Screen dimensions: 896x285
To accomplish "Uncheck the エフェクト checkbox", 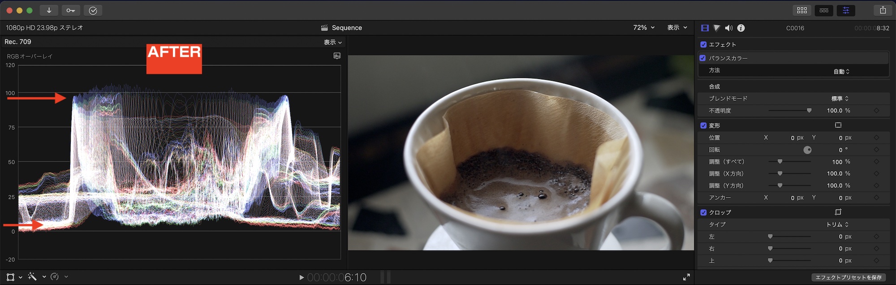I will click(x=703, y=44).
